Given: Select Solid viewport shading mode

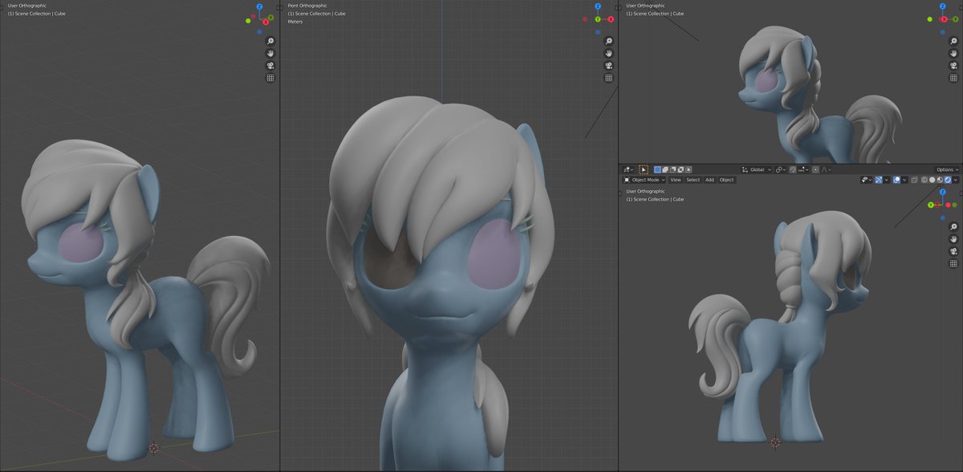Looking at the screenshot, I should coord(932,180).
